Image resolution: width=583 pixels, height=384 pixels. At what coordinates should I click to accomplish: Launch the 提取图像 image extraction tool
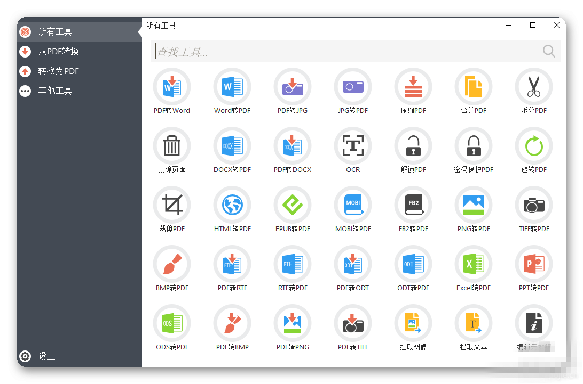click(x=413, y=328)
